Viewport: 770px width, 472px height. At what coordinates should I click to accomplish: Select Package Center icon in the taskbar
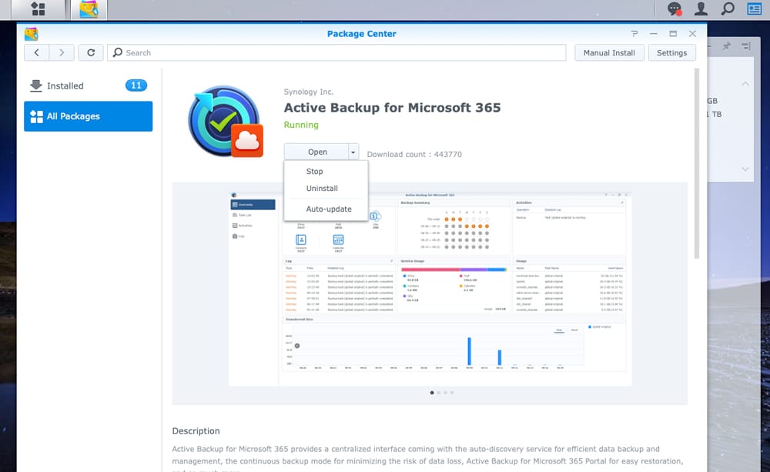pos(89,8)
